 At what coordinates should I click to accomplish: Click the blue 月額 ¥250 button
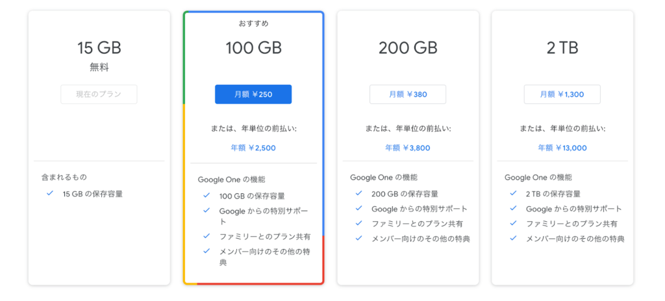pos(253,94)
